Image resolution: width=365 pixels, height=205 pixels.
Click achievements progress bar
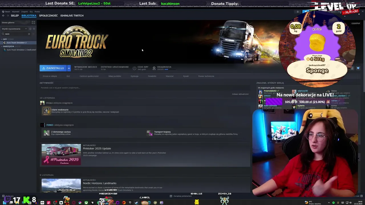170,69
